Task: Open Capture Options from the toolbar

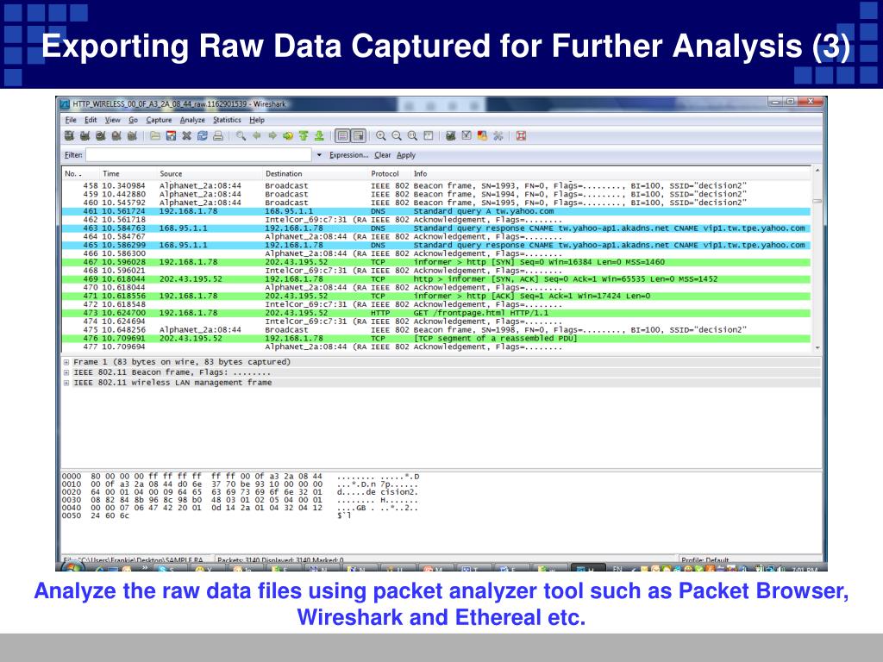Action: coord(85,135)
